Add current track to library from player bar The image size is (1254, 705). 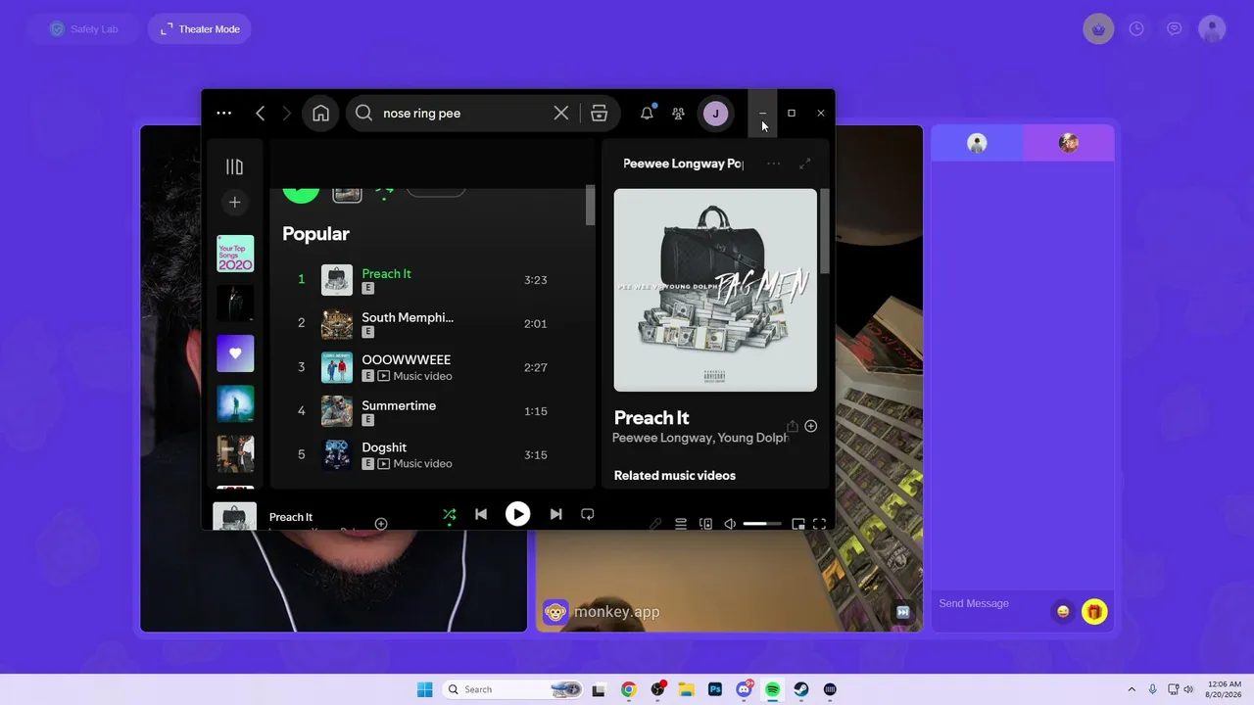(381, 524)
